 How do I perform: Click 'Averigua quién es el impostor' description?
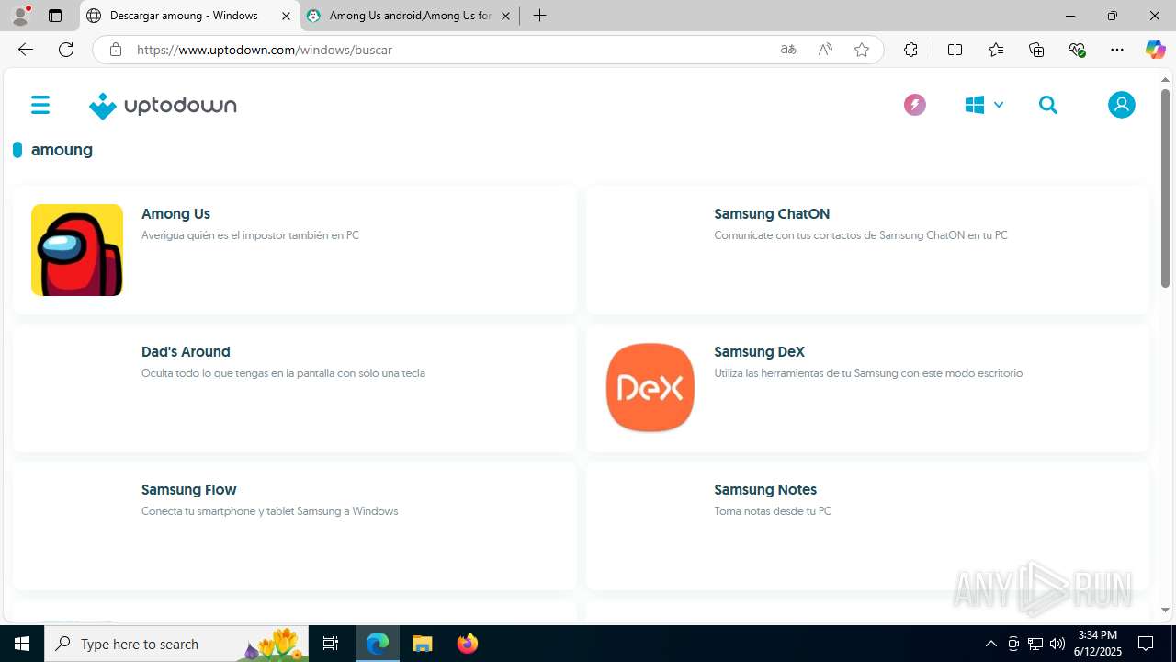[250, 235]
